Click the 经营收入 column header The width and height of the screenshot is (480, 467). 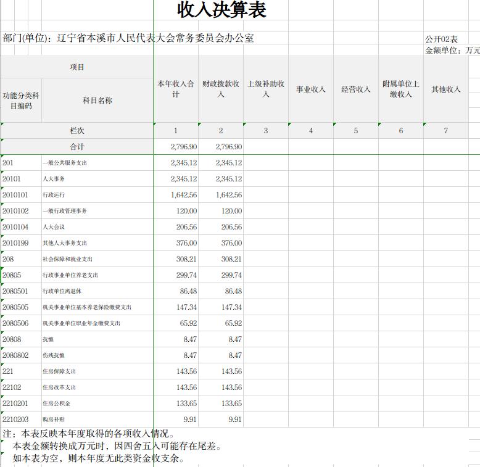356,89
